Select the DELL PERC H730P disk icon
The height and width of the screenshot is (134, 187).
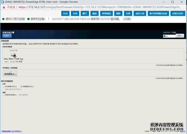[13, 55]
